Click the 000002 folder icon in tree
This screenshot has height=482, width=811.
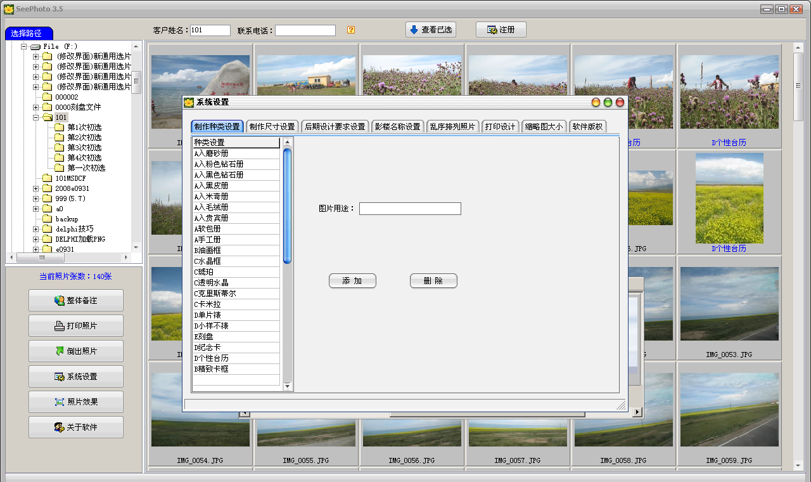point(48,97)
